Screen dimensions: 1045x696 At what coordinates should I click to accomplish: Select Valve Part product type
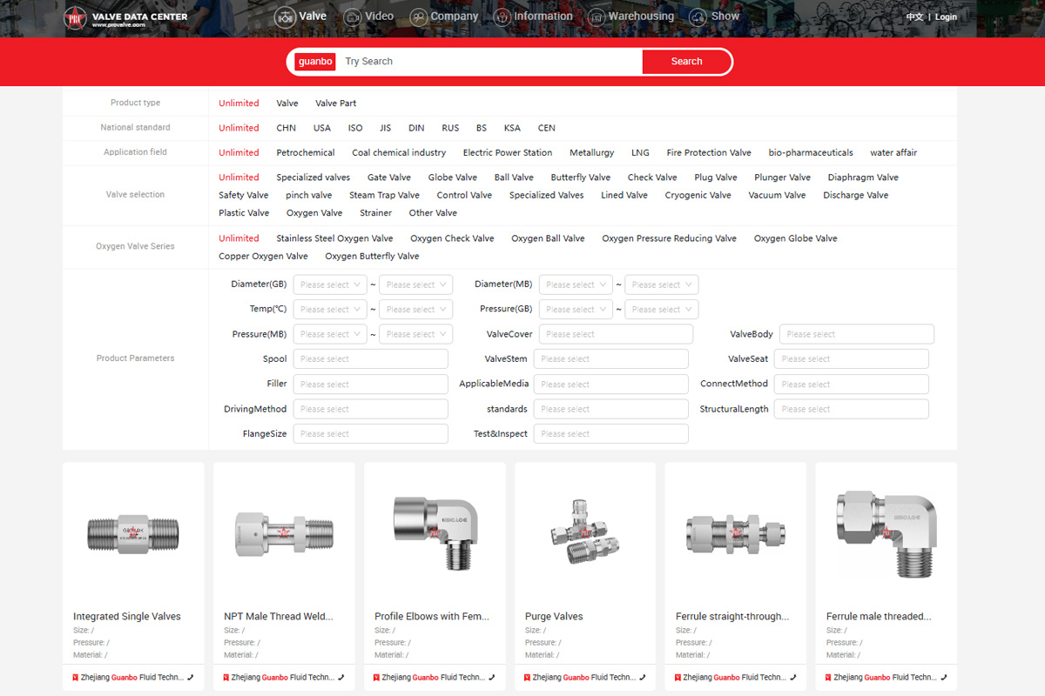(x=335, y=104)
